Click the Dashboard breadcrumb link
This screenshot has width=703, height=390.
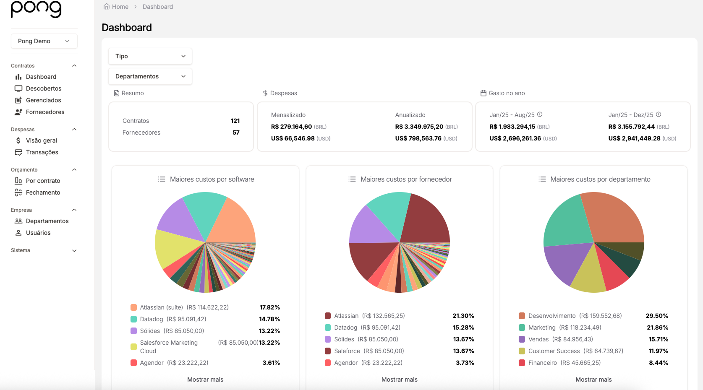click(x=158, y=7)
